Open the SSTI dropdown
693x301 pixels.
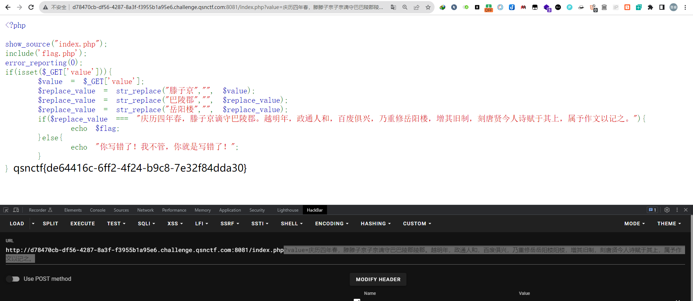(x=260, y=223)
